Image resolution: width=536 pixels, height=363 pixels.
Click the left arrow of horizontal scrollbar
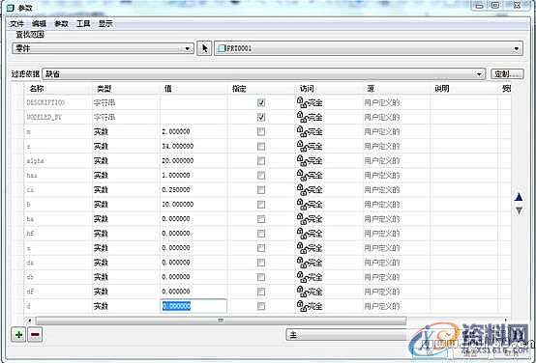click(30, 321)
